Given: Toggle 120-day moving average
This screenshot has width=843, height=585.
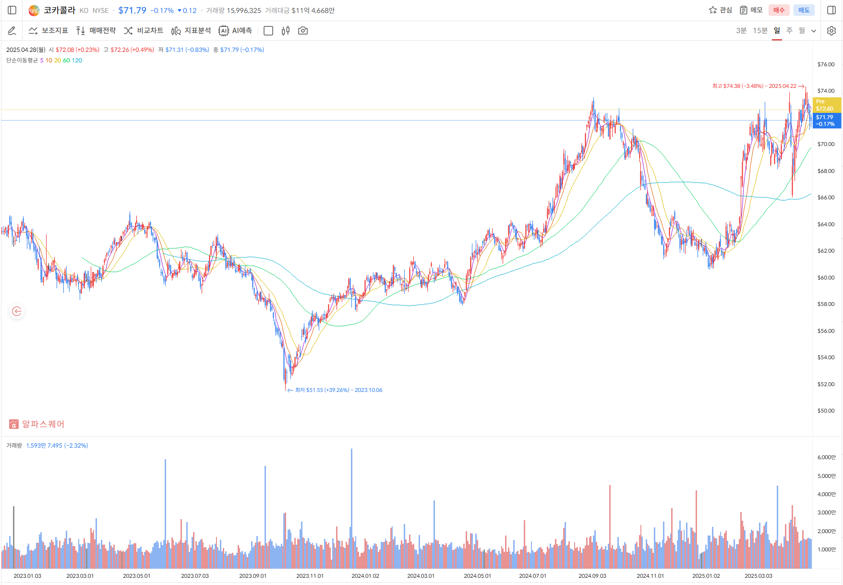Looking at the screenshot, I should point(77,61).
